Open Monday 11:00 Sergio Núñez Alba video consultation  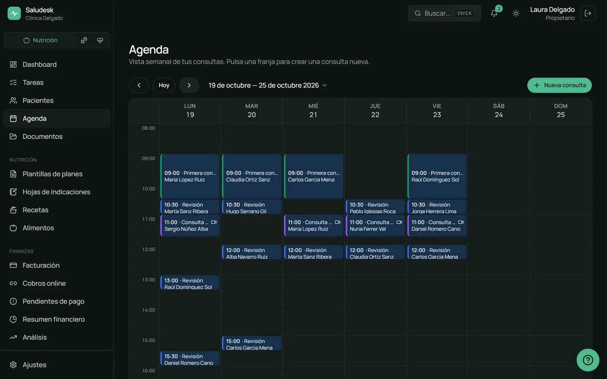point(190,226)
